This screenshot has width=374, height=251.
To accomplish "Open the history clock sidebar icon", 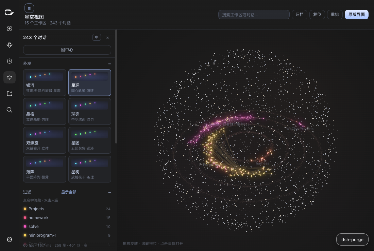I will click(x=9, y=61).
